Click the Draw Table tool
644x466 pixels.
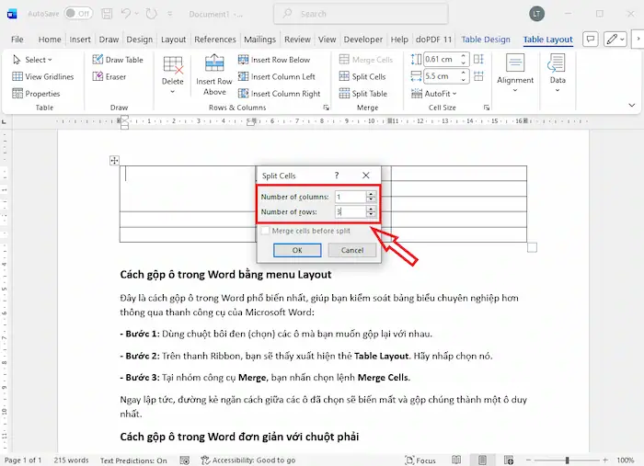118,60
